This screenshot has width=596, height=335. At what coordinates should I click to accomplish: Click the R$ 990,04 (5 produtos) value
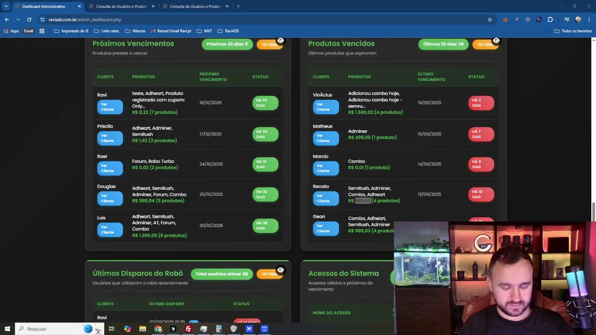pyautogui.click(x=158, y=201)
